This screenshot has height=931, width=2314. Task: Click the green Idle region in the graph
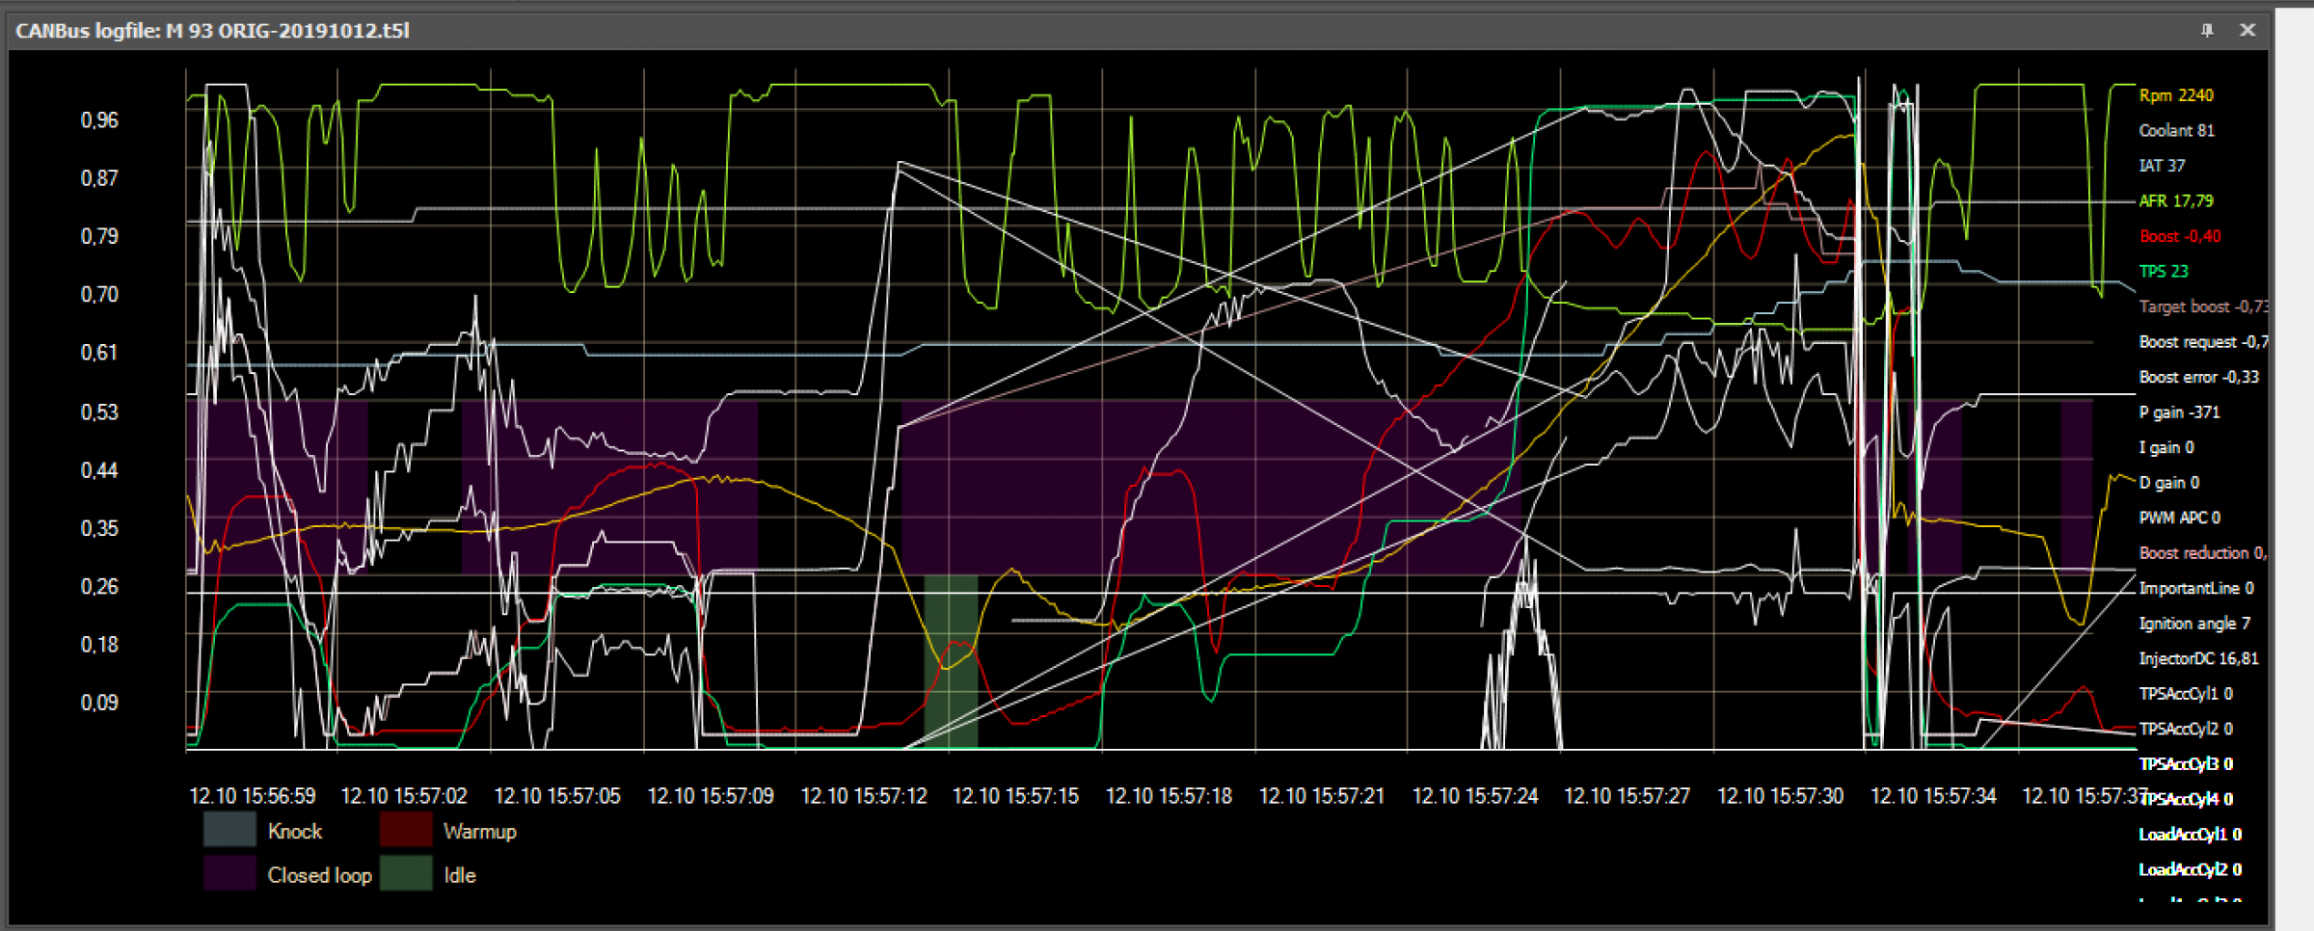[951, 661]
